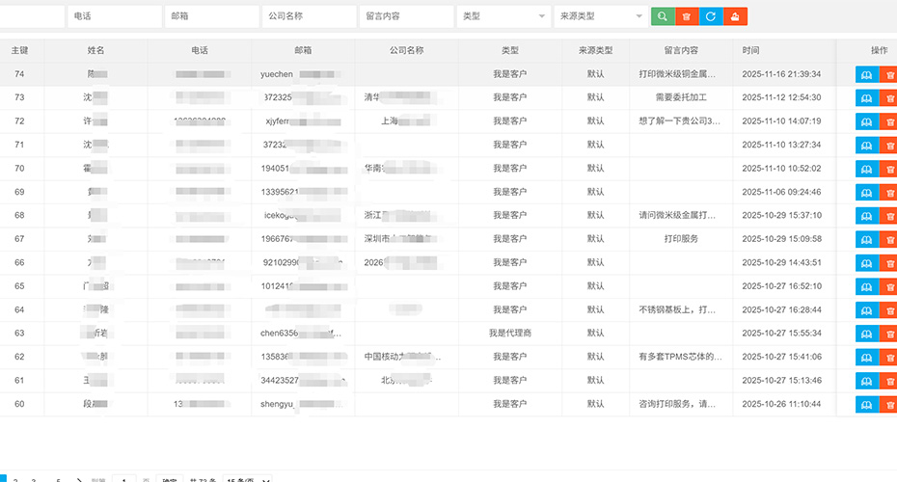Click the 来源类型 column header
Viewport: 897px width, 482px height.
595,50
